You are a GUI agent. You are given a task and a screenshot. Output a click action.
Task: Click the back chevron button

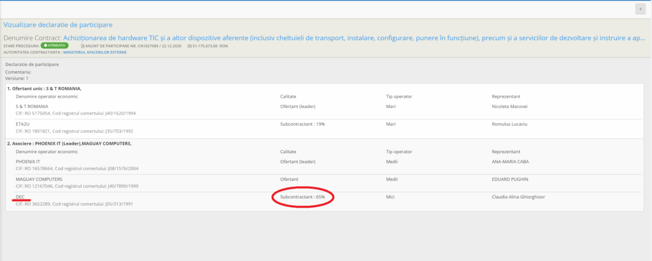click(x=641, y=10)
